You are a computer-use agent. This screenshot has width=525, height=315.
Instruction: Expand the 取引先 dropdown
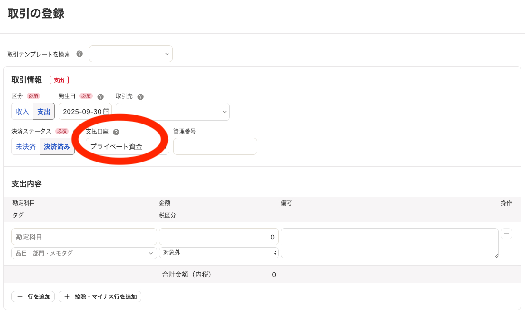(173, 112)
